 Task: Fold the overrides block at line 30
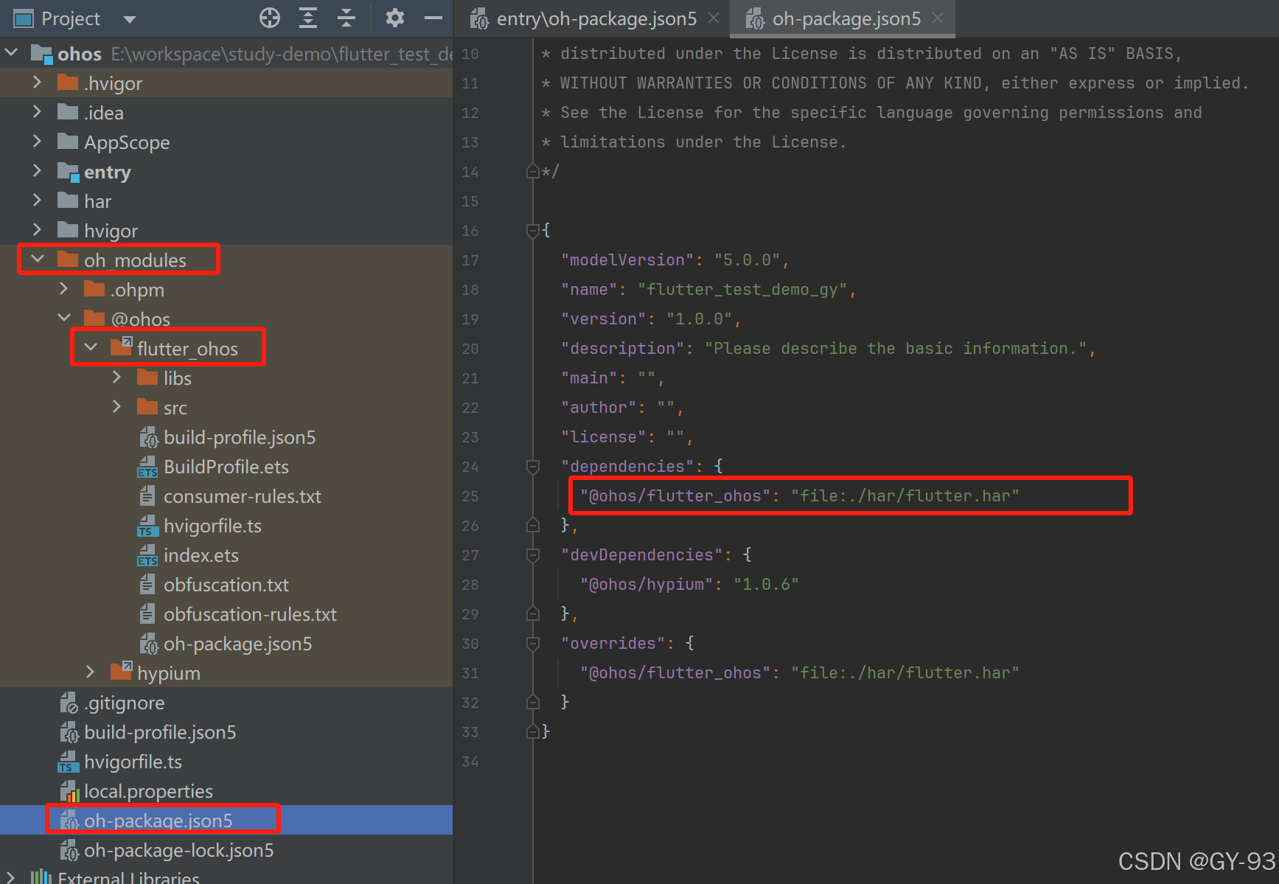pos(533,643)
